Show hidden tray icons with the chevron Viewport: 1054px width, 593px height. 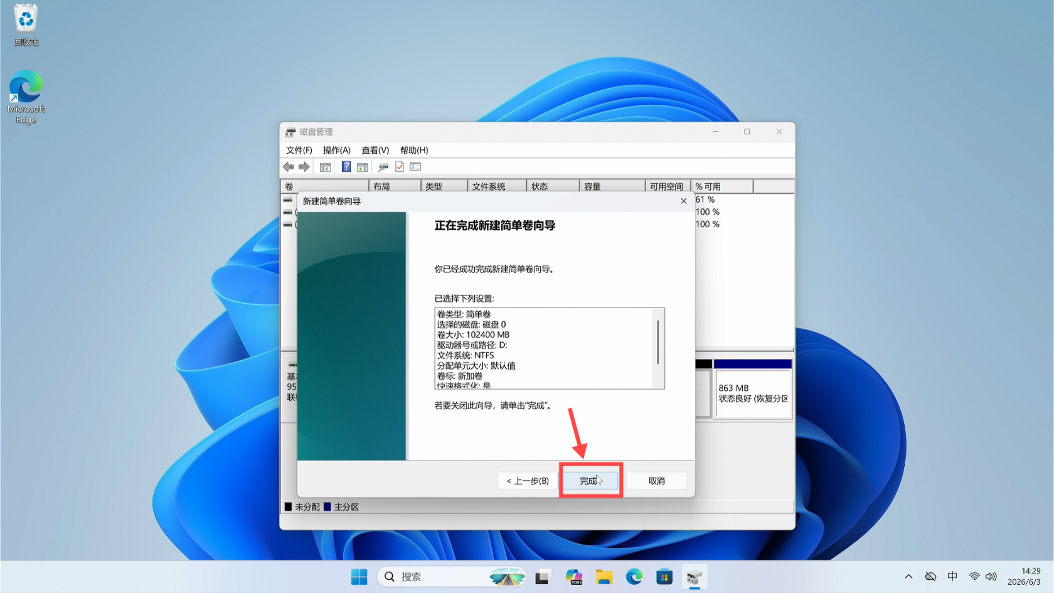[x=908, y=577]
